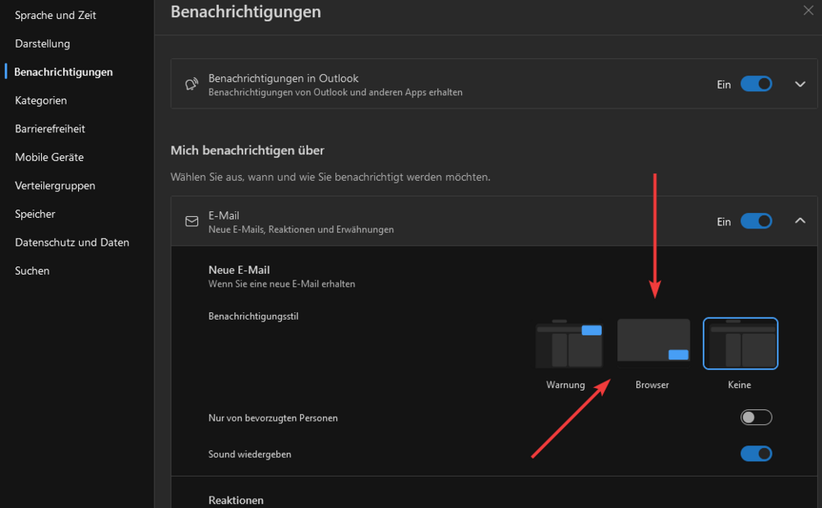The image size is (822, 508).
Task: Disable the Benachrichtigungen in Outlook toggle
Action: (x=755, y=84)
